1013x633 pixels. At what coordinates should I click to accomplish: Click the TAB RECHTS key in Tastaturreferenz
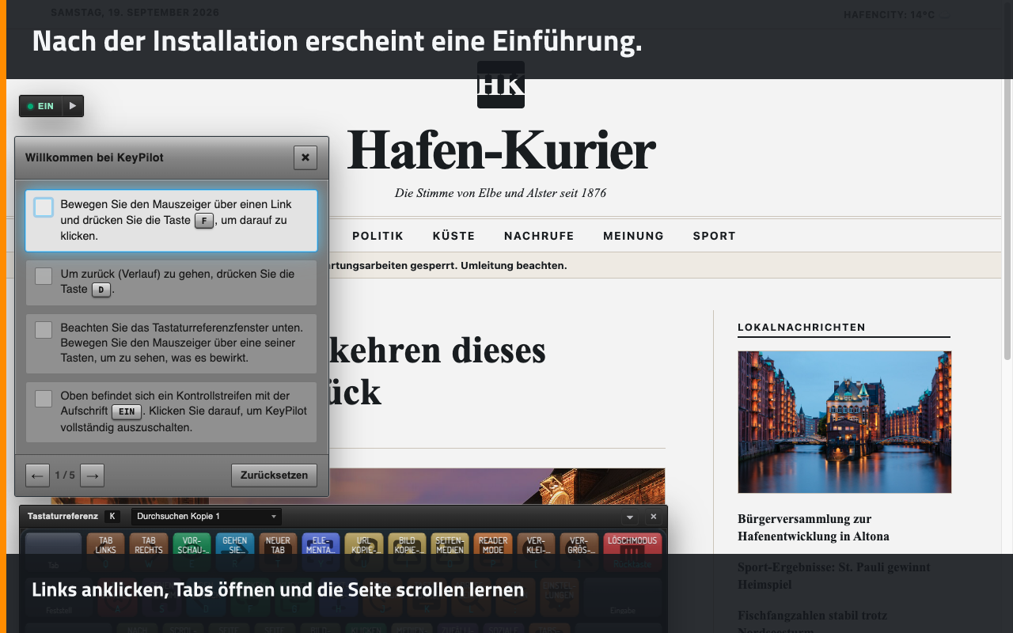(x=149, y=552)
